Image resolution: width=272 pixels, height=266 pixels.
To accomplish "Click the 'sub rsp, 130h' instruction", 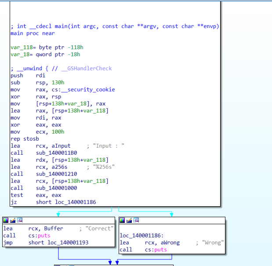I will [37, 83].
